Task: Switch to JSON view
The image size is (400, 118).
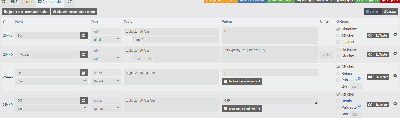Action: point(390,12)
